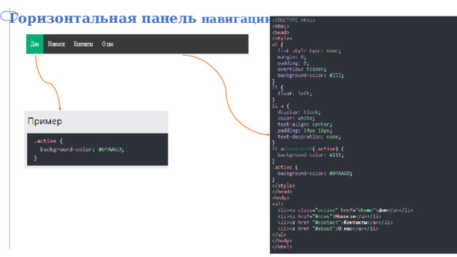Viewport: 457px width, 257px height.
Task: Select the 'Контакты' navigation item
Action: click(83, 44)
